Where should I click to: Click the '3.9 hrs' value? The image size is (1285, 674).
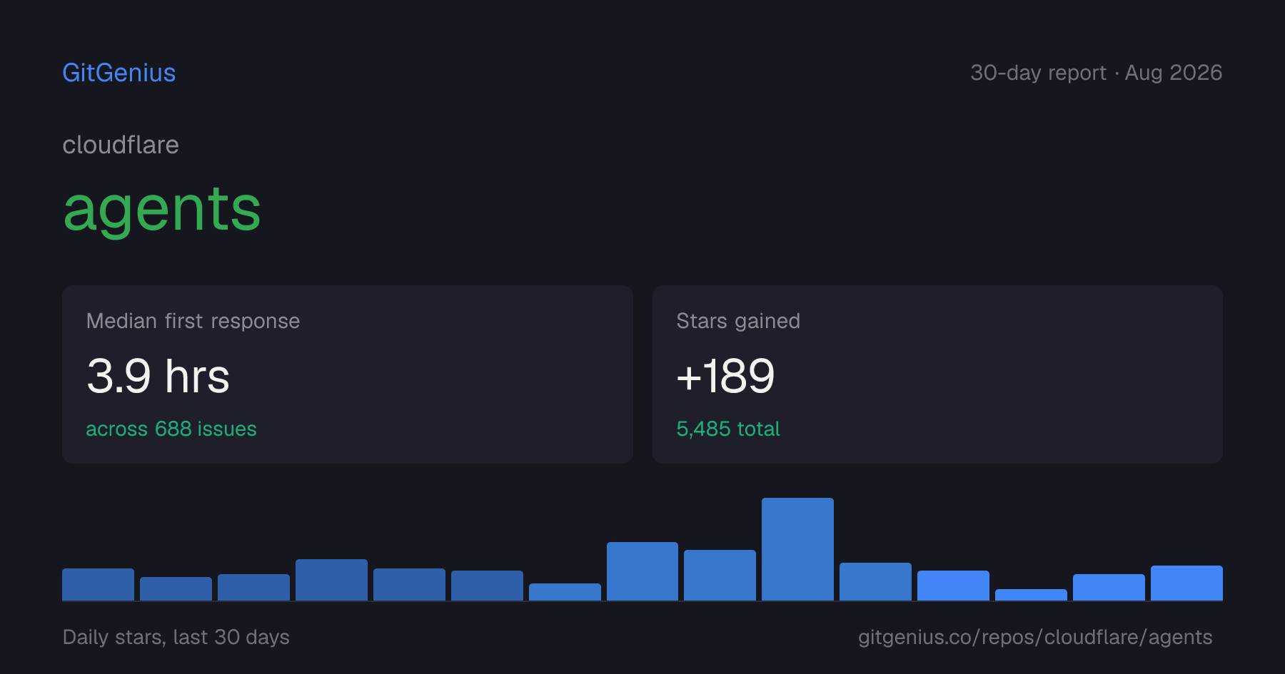[158, 376]
